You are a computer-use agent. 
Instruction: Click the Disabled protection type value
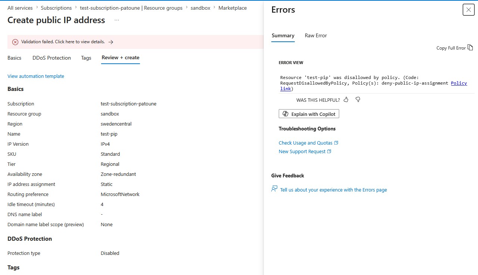[110, 253]
